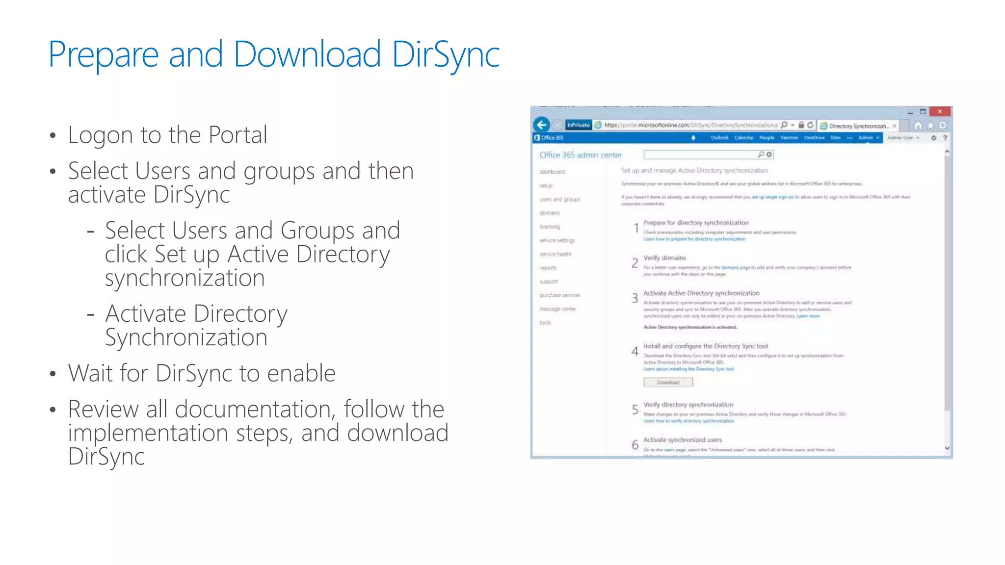The image size is (1005, 565).
Task: Click the address bar search magnifier icon
Action: (x=784, y=125)
